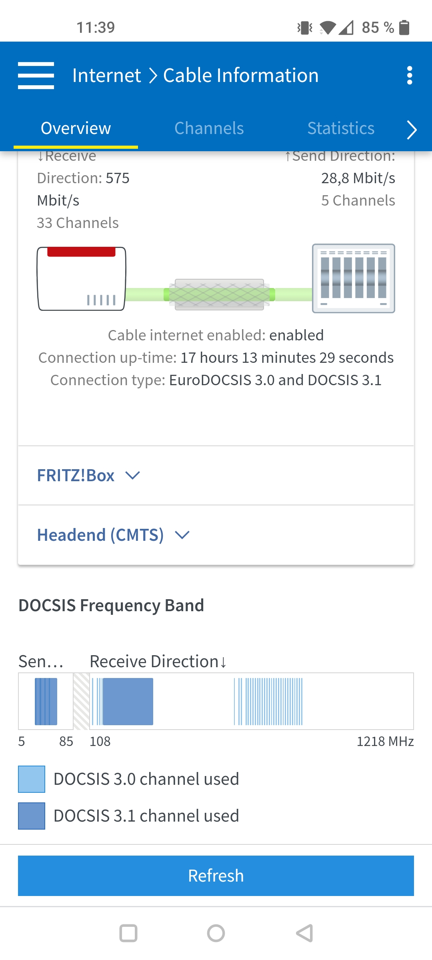Open the three-dot overflow menu
The image size is (432, 960).
pos(409,75)
